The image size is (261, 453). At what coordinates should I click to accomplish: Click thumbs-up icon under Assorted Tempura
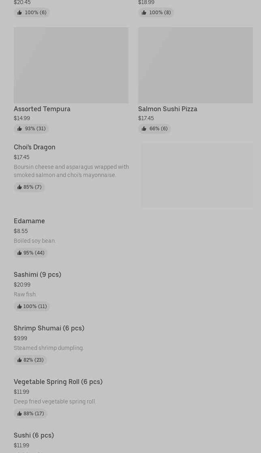click(19, 129)
